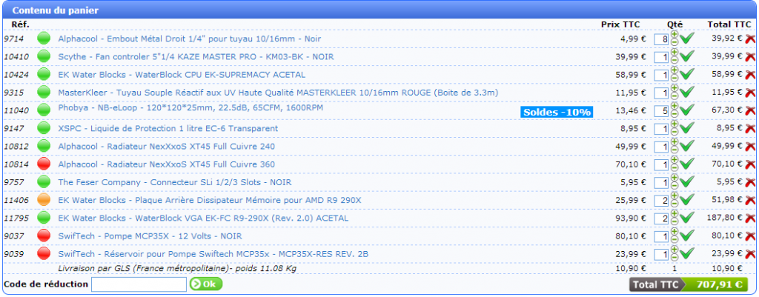
Task: Remove EK Plaque Arrière Dissipateur from cart
Action: (x=750, y=200)
